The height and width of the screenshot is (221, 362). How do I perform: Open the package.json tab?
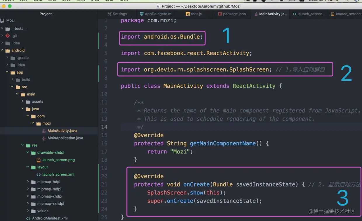click(x=232, y=14)
